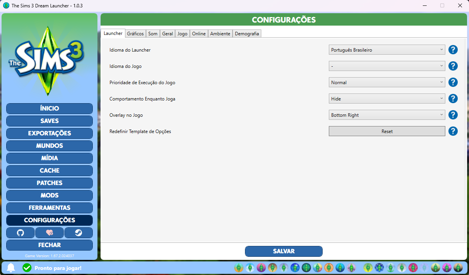Click the faded greyed-out pack plumbob icon

point(424,268)
